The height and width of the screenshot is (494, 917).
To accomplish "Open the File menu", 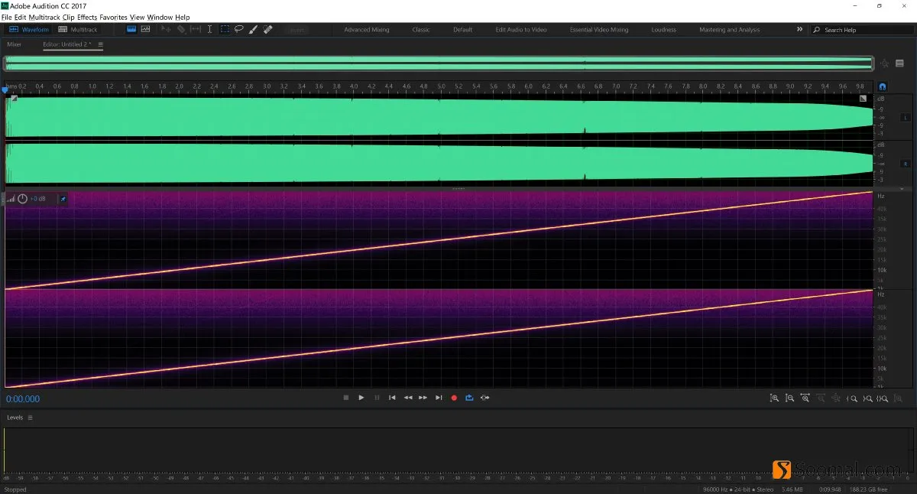I will click(x=6, y=17).
